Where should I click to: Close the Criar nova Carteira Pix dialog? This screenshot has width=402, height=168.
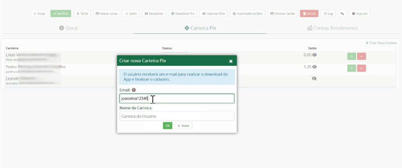tap(230, 61)
